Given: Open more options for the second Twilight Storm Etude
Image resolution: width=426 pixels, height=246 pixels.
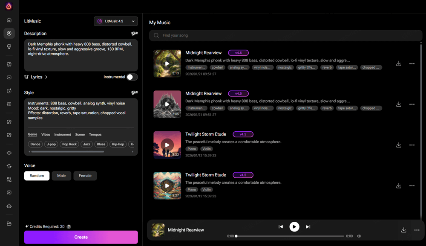Looking at the screenshot, I should [412, 186].
